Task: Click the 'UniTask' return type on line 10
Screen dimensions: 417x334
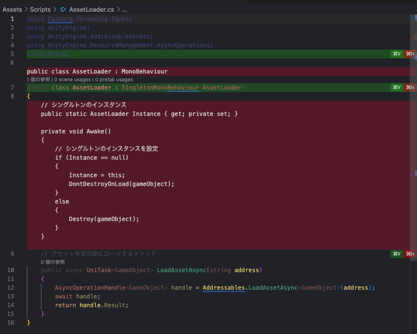Action: [x=99, y=270]
